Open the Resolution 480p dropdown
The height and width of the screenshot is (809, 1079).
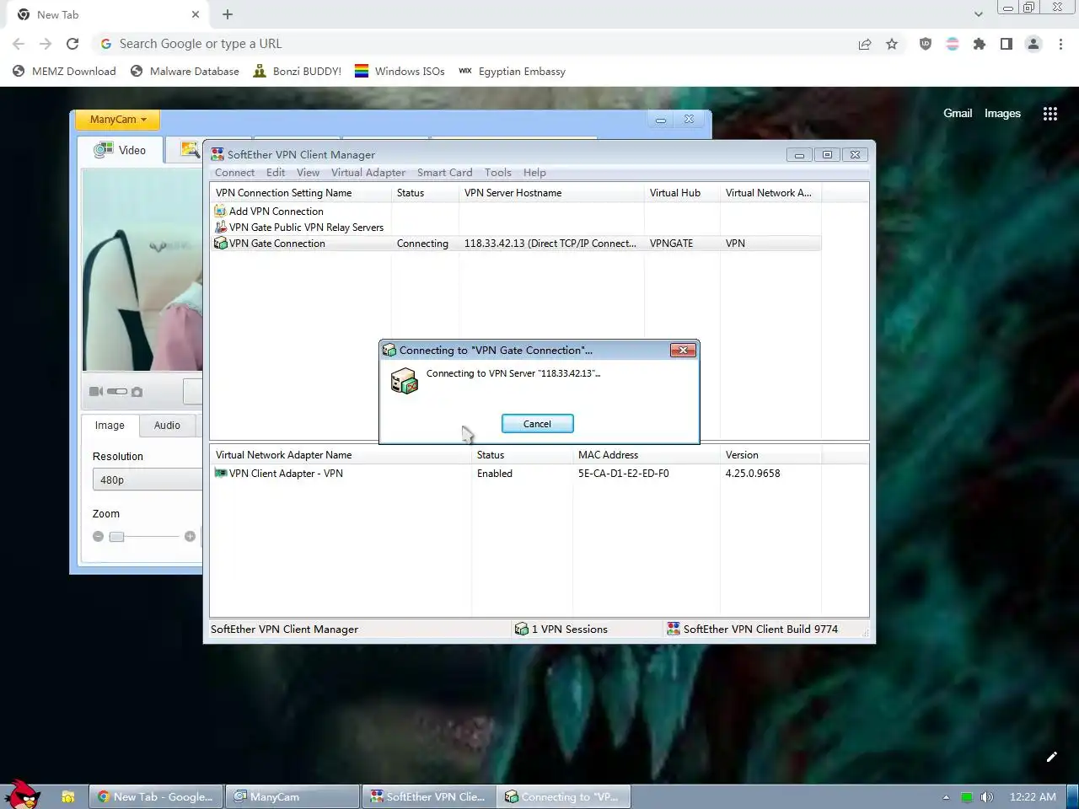148,480
